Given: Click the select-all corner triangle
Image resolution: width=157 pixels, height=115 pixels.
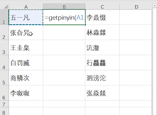Looking at the screenshot, I should click(x=6, y=7).
